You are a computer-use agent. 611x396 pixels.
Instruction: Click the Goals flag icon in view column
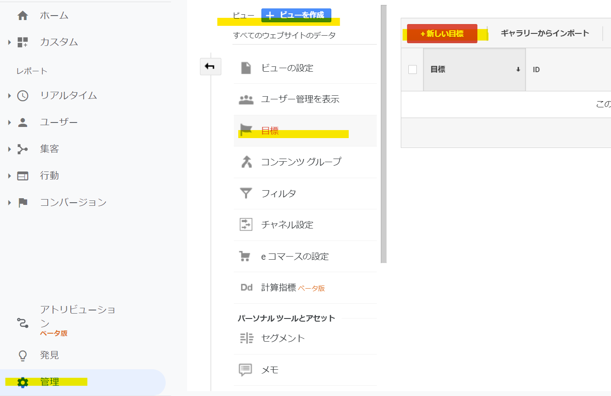coord(246,130)
